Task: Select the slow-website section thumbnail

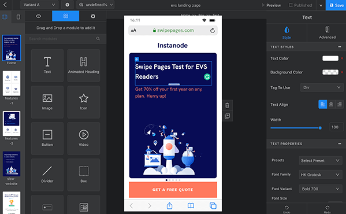Action: point(12,164)
